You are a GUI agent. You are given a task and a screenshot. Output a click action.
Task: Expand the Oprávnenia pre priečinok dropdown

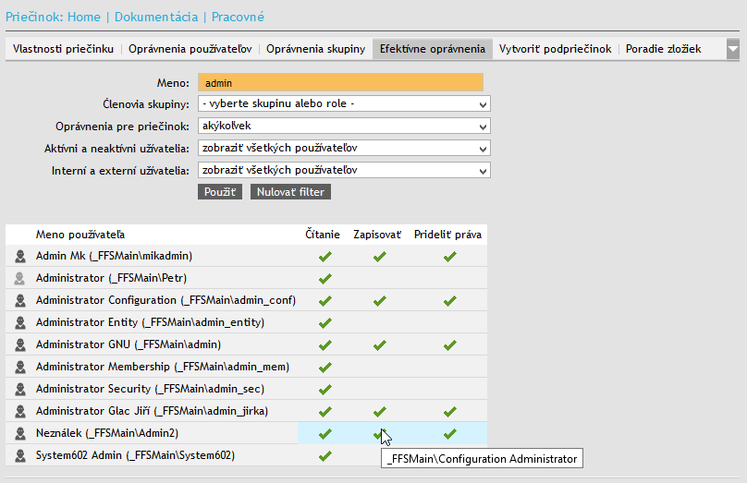(343, 126)
